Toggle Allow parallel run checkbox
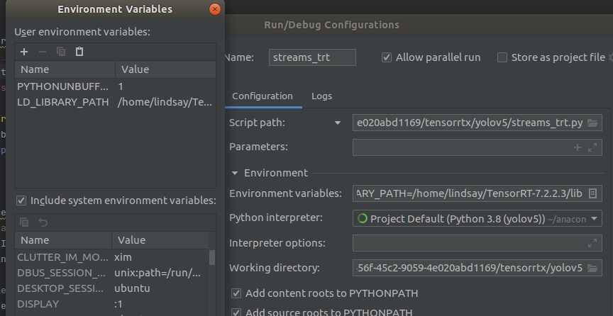The width and height of the screenshot is (613, 316). pos(387,57)
